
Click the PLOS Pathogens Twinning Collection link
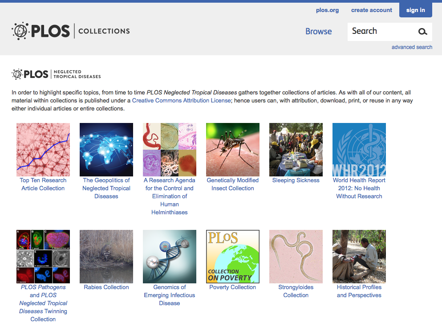coord(43,303)
